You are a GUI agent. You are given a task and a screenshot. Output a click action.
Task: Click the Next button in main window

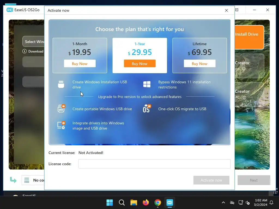(254, 180)
